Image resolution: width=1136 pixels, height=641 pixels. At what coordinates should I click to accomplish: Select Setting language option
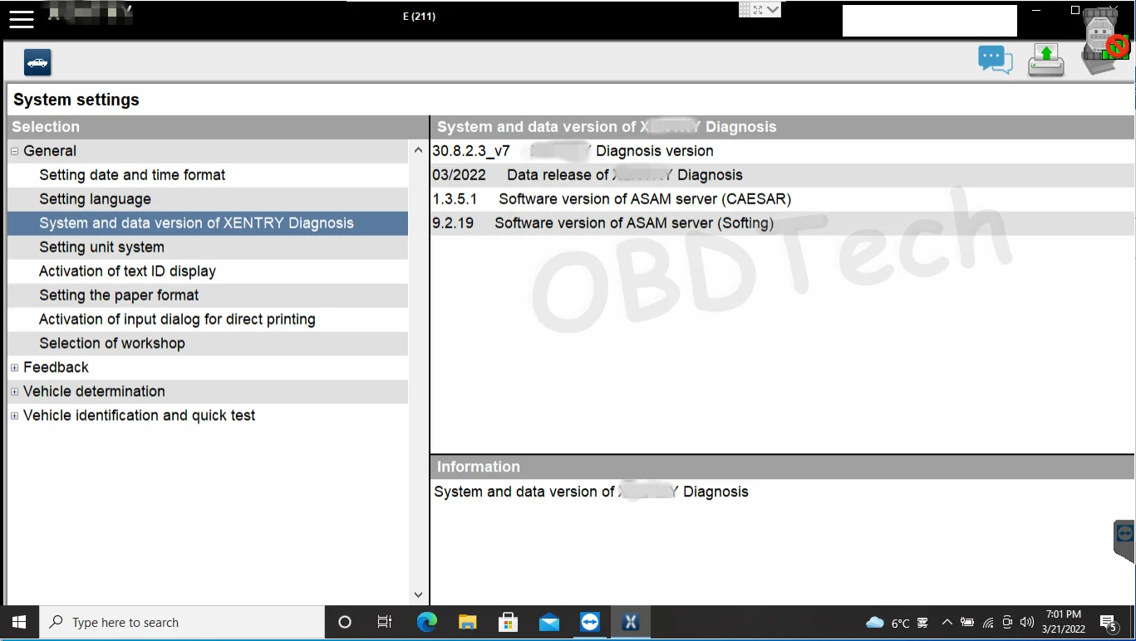208,199
